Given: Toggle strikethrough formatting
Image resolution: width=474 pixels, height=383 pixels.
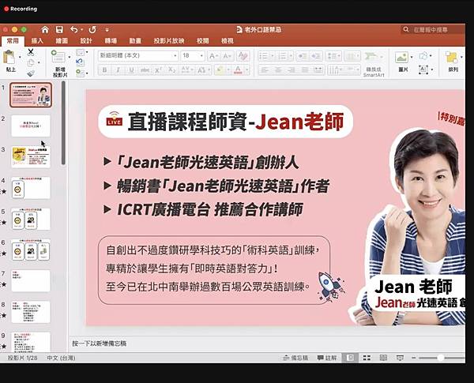Looking at the screenshot, I should point(145,70).
